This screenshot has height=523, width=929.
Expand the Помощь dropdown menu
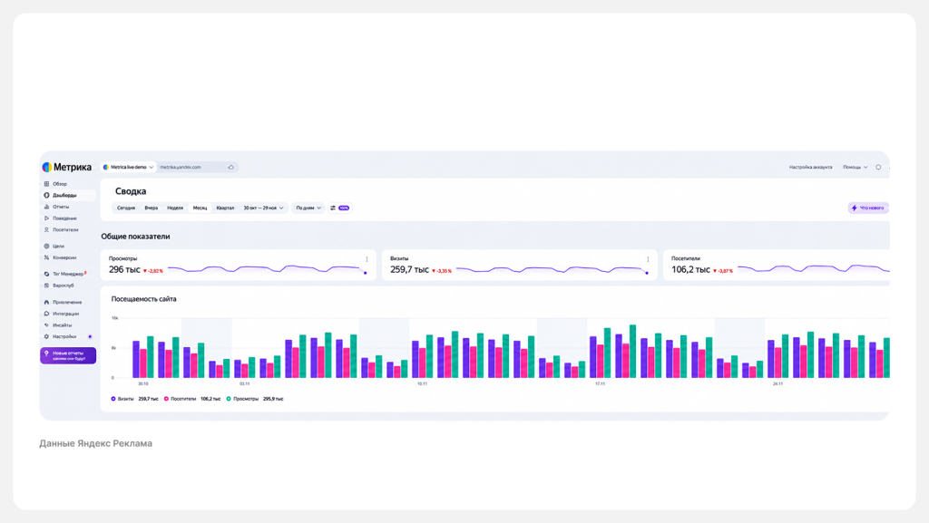(x=855, y=168)
